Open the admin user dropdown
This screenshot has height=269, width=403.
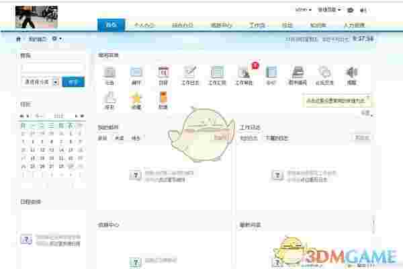pos(304,10)
